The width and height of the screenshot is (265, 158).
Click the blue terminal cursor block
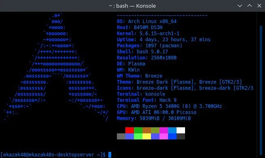click(110, 155)
